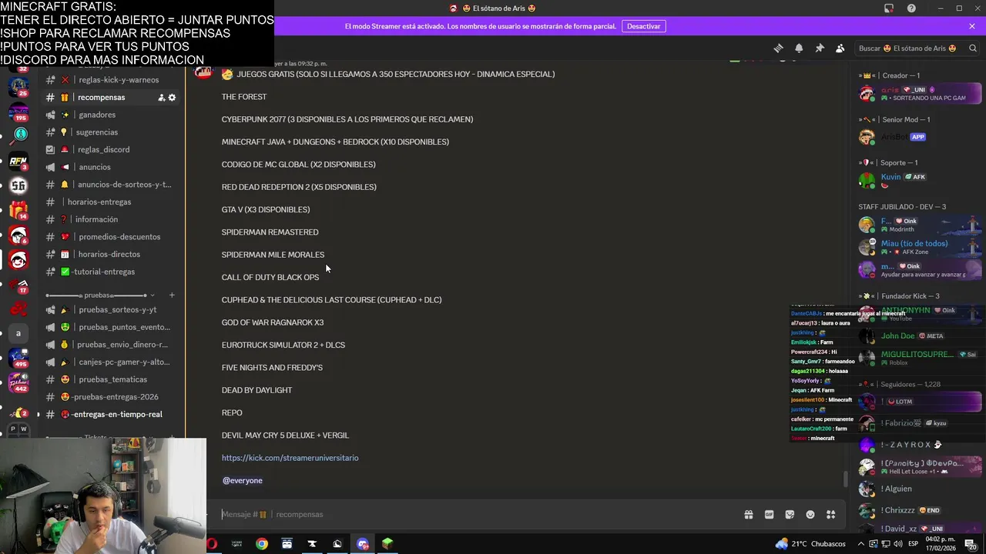Open the sticker picker icon
Viewport: 986px width, 554px height.
(x=790, y=515)
